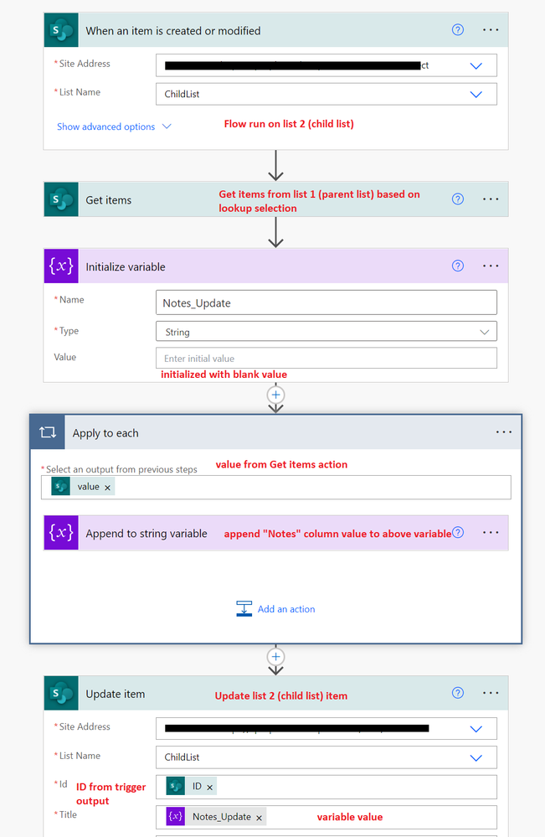Click SharePoint icon on trigger card

61,30
